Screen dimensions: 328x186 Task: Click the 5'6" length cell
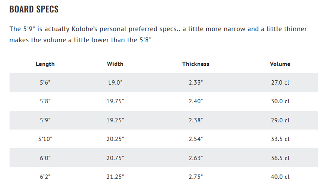pos(45,82)
